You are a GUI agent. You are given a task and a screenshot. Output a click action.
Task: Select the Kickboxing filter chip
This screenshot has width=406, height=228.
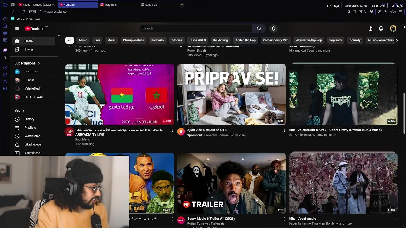coord(220,40)
